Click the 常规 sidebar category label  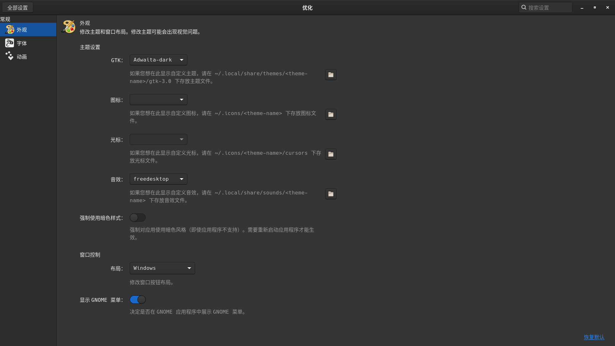coord(5,19)
